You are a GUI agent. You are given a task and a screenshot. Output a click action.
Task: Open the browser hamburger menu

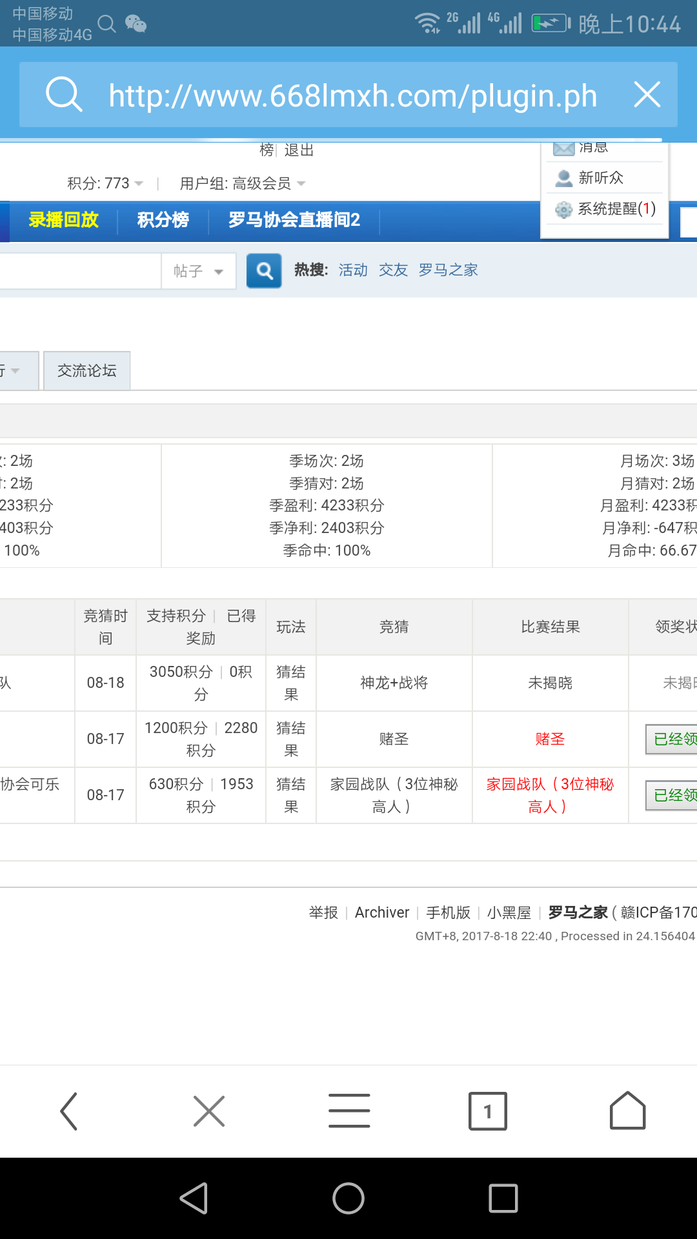[349, 1111]
